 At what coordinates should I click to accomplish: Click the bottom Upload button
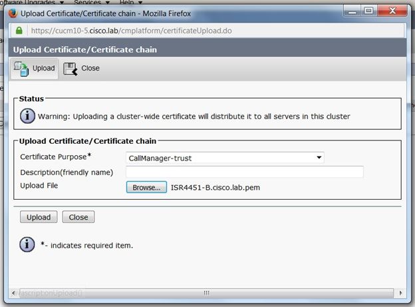[39, 217]
